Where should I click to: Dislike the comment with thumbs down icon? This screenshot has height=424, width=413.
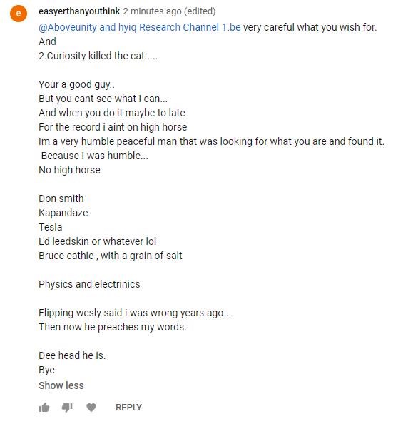67,408
